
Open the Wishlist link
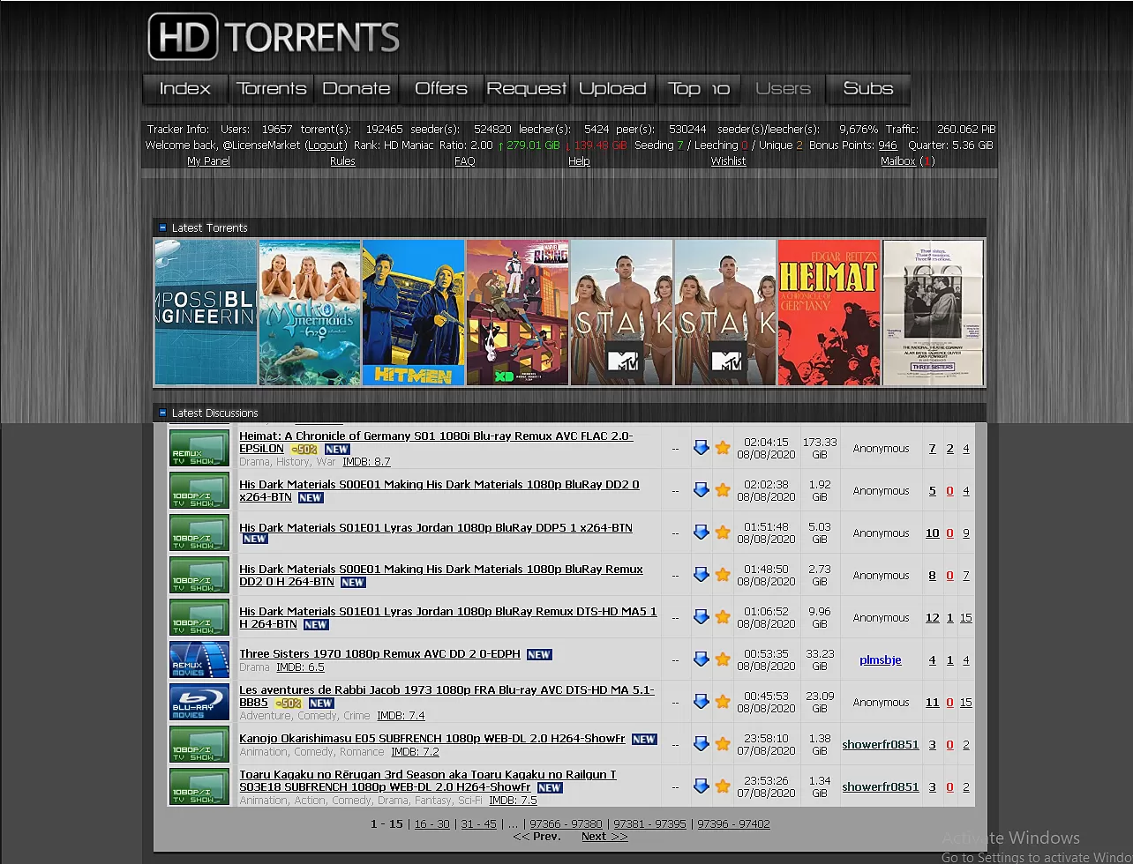[x=729, y=161]
